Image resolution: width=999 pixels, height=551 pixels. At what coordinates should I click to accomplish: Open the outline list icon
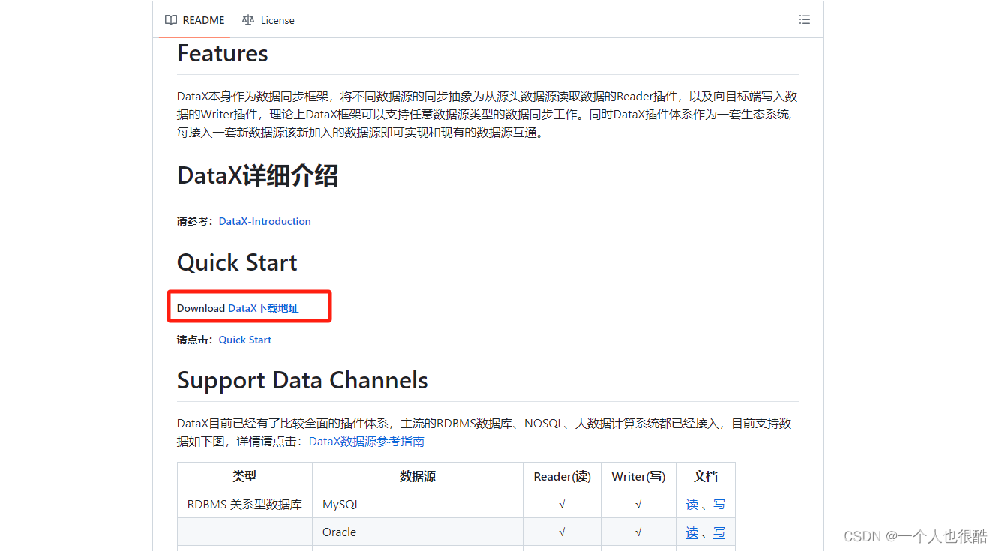click(805, 20)
